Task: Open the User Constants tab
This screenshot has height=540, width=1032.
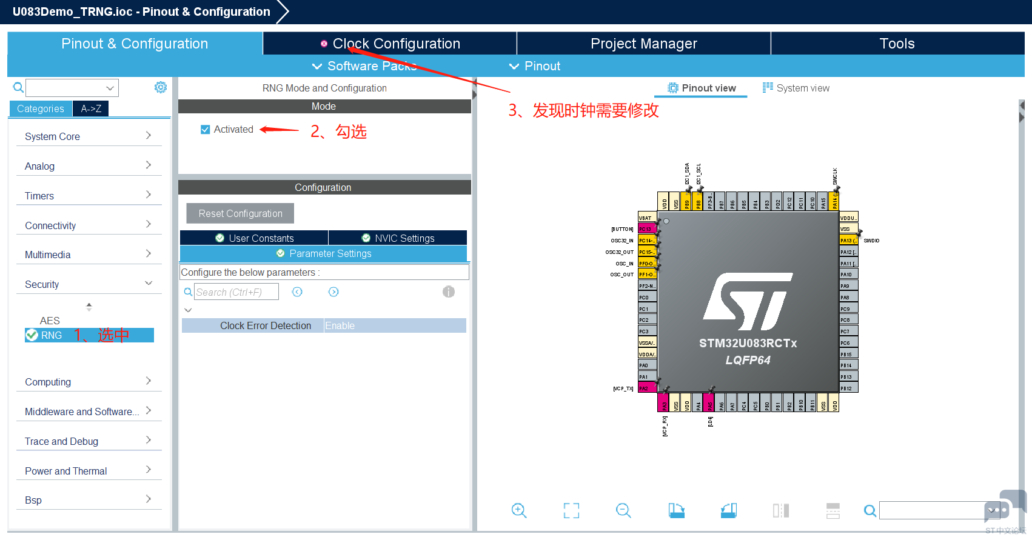Action: point(254,238)
